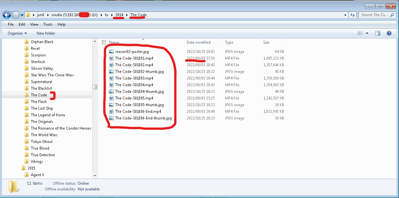The width and height of the screenshot is (399, 198).
Task: Click Tokyo Ghoul folder icon in tree
Action: 27,142
